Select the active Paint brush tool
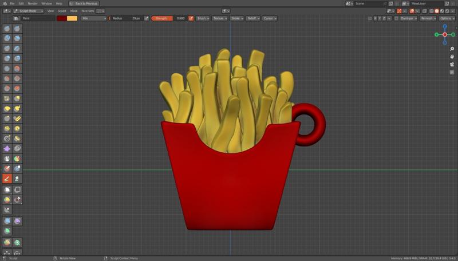Image resolution: width=458 pixels, height=261 pixels. click(7, 179)
